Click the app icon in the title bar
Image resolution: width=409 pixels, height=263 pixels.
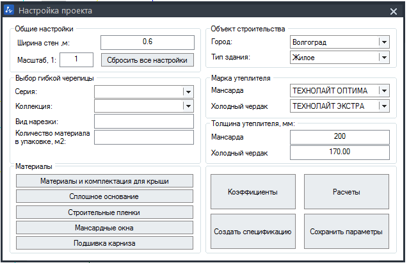(9, 10)
